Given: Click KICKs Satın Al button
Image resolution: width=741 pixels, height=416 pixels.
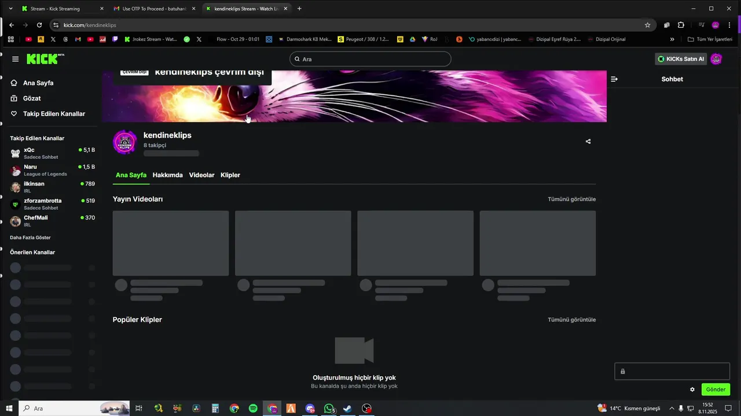Looking at the screenshot, I should tap(681, 59).
